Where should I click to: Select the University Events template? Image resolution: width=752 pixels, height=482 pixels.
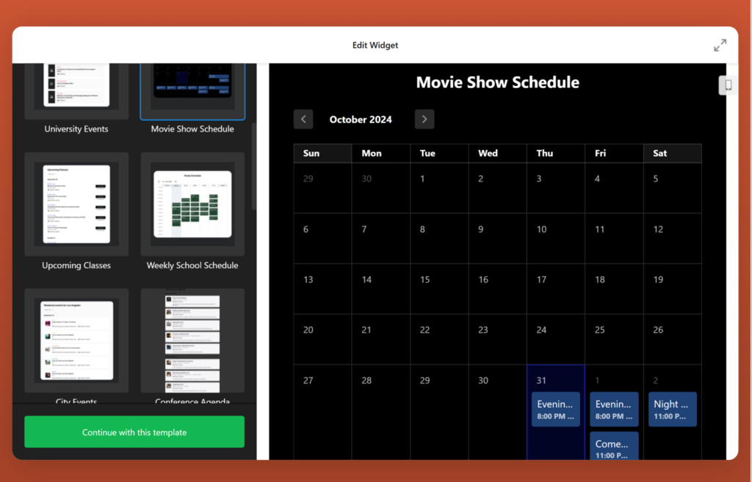pos(76,92)
